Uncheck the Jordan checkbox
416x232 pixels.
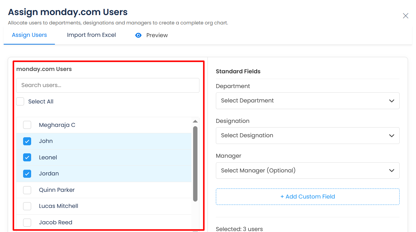(x=27, y=174)
